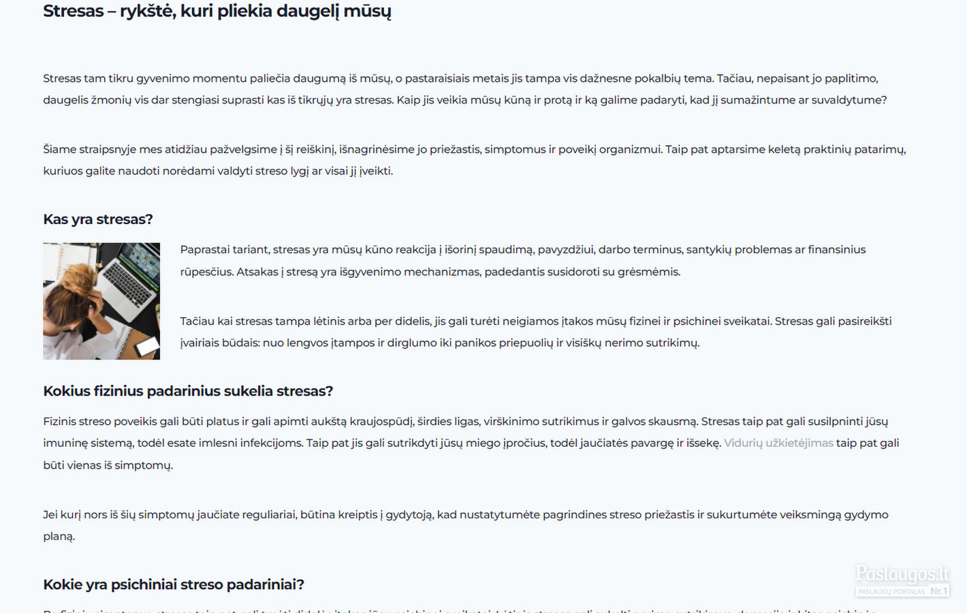Viewport: 967px width, 613px height.
Task: Click the stressed woman at laptop photo
Action: [101, 301]
